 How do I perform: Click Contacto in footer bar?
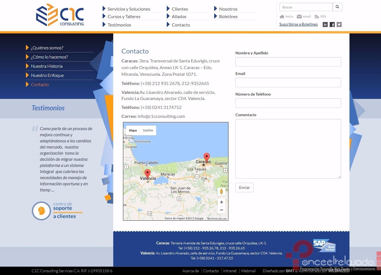211,271
